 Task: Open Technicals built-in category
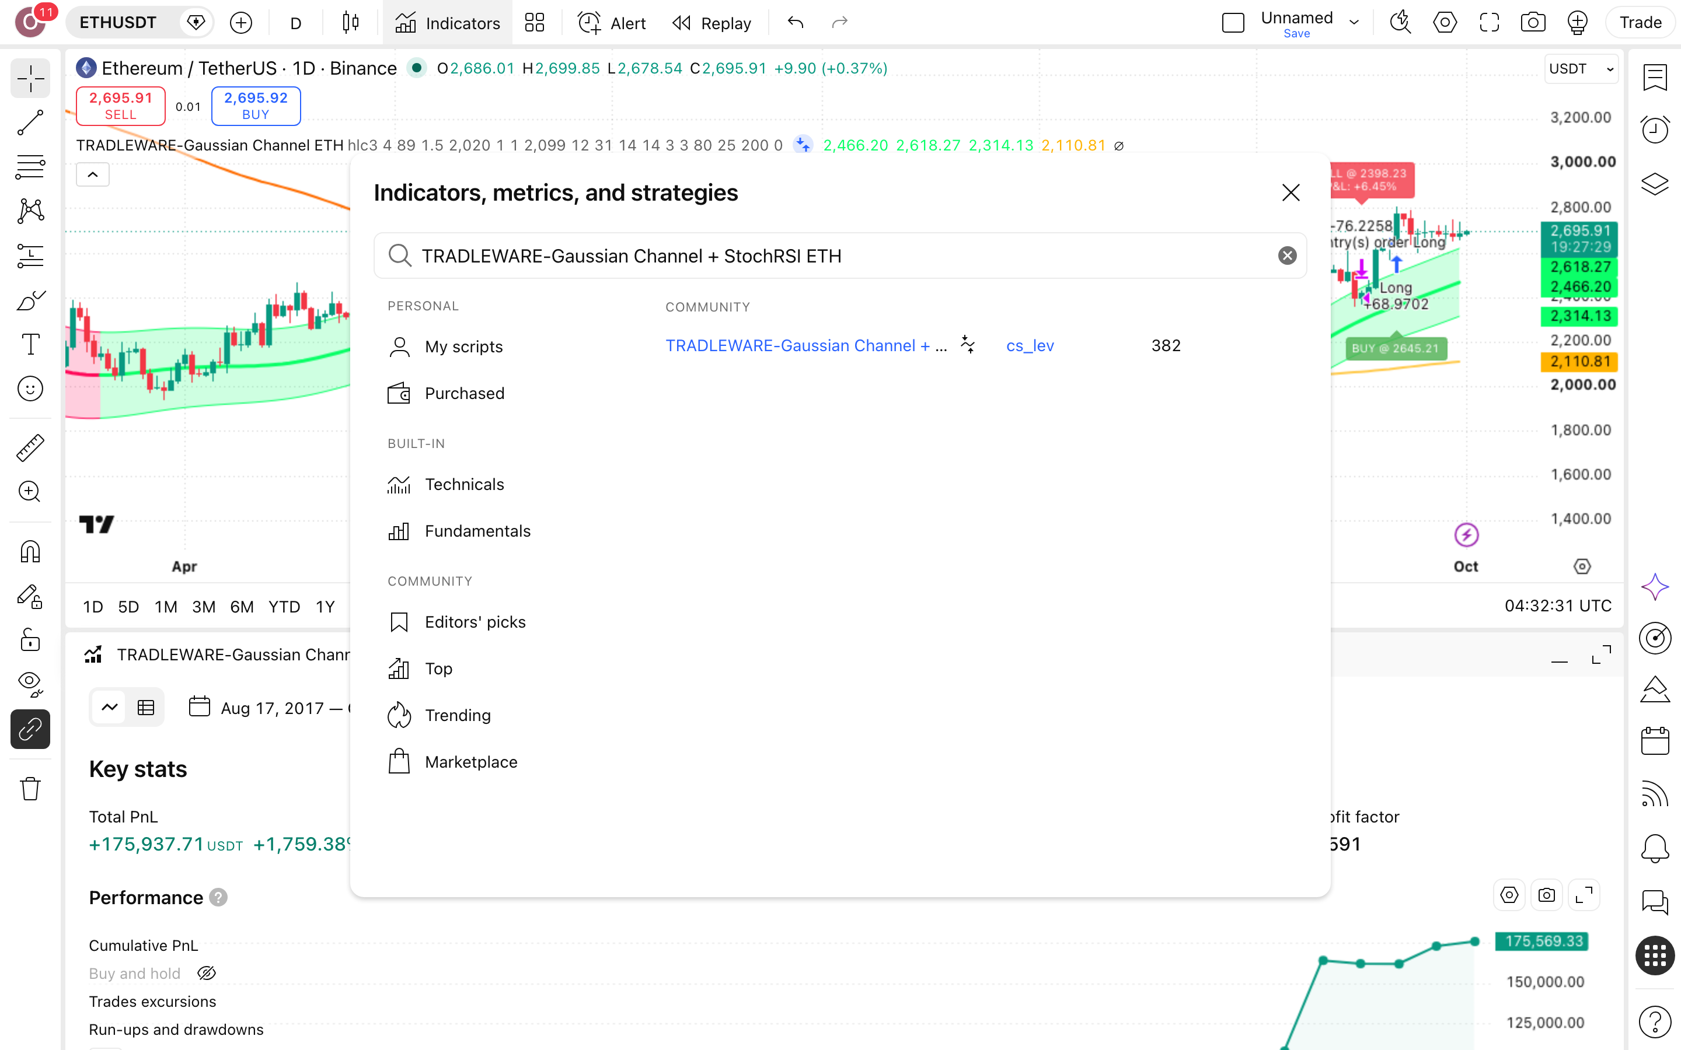point(464,484)
